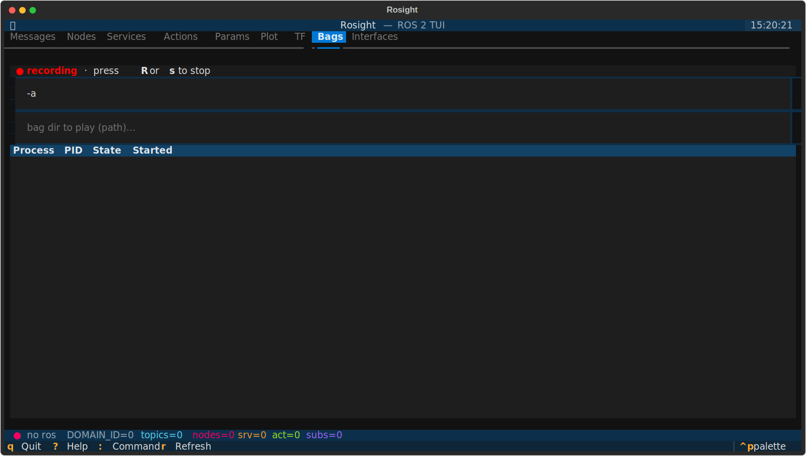This screenshot has height=456, width=806.
Task: Click the State column header
Action: tap(107, 150)
